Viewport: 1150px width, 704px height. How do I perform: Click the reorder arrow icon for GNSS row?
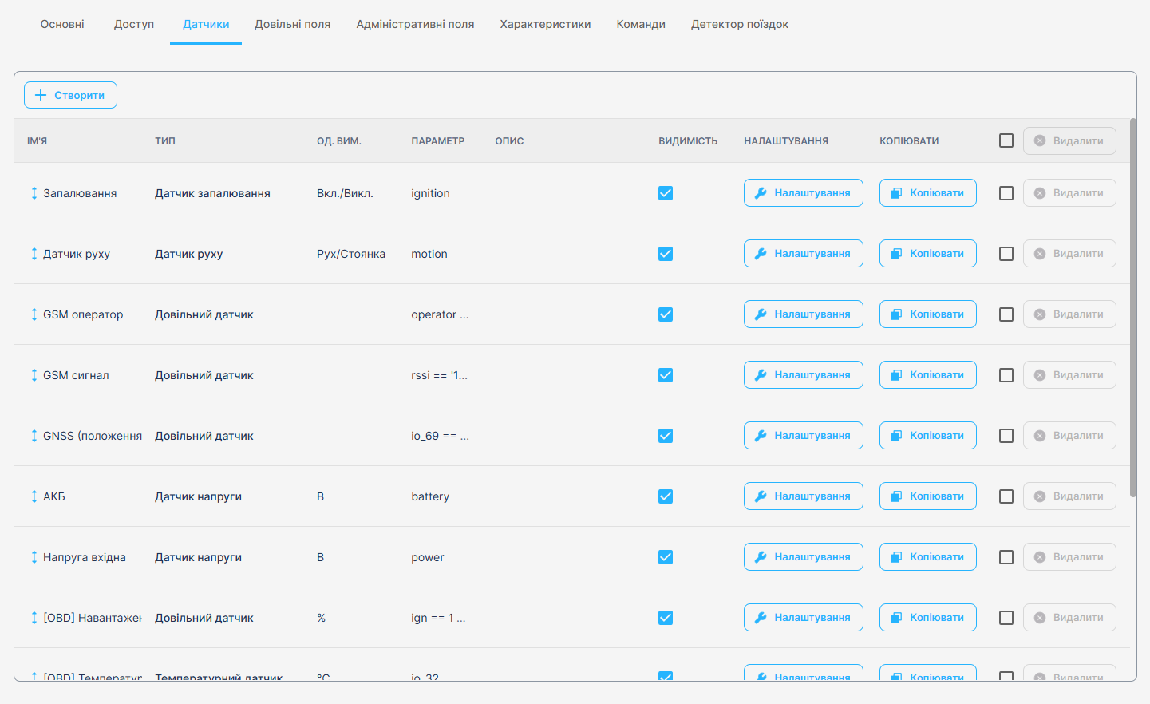(x=34, y=436)
